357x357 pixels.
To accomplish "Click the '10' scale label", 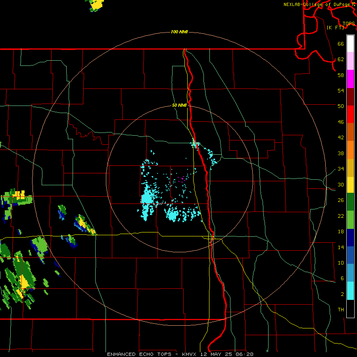I will tap(341, 263).
